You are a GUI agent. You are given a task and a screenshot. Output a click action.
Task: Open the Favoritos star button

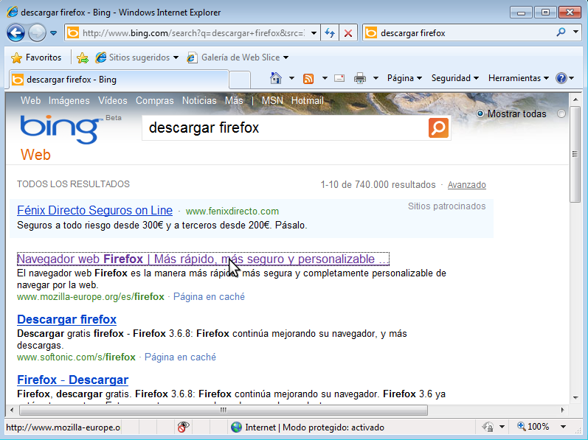point(36,57)
